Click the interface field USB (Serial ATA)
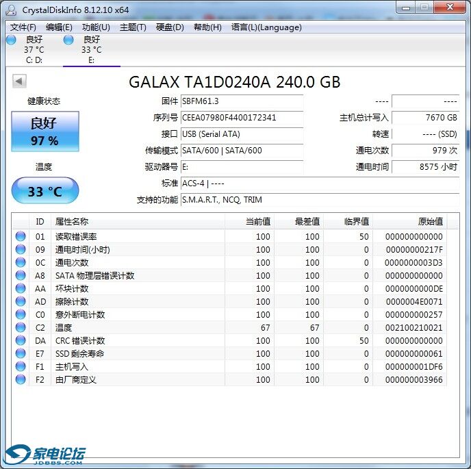This screenshot has width=471, height=469. point(242,134)
